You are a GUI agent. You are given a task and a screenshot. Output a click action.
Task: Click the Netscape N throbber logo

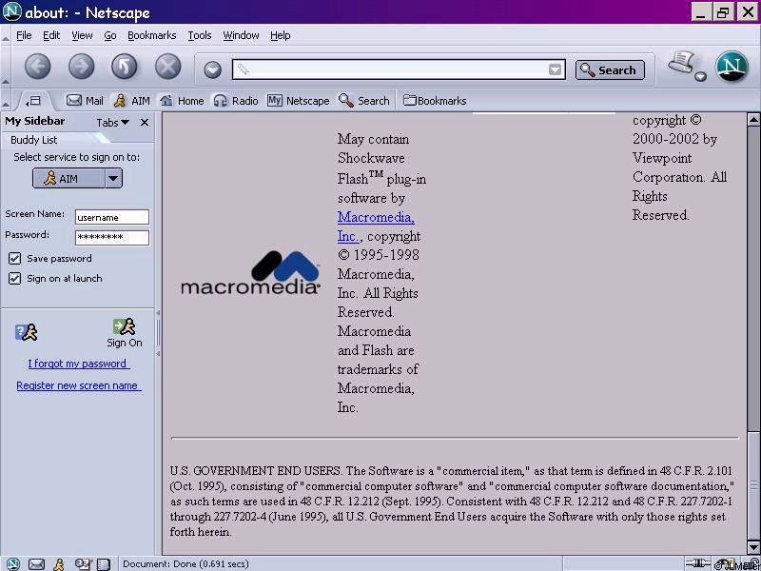coord(732,67)
